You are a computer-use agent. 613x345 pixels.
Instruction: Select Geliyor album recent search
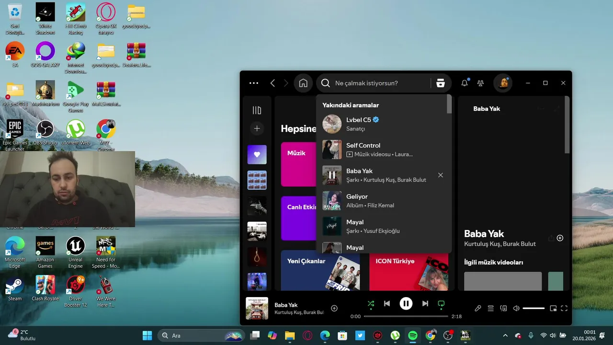[384, 201]
